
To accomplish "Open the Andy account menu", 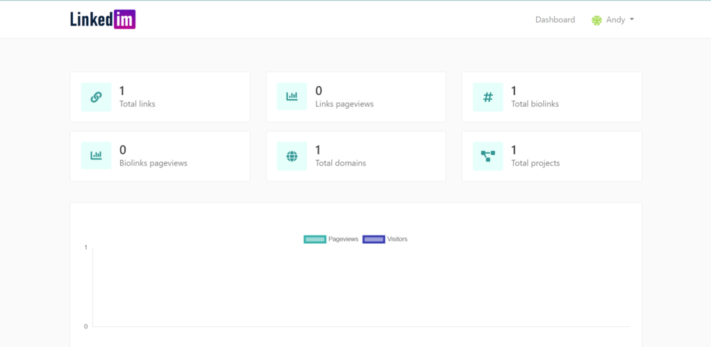I will [x=612, y=20].
